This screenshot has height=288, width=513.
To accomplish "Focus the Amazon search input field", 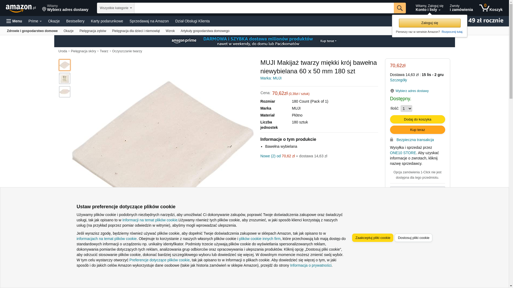I will coord(264,8).
